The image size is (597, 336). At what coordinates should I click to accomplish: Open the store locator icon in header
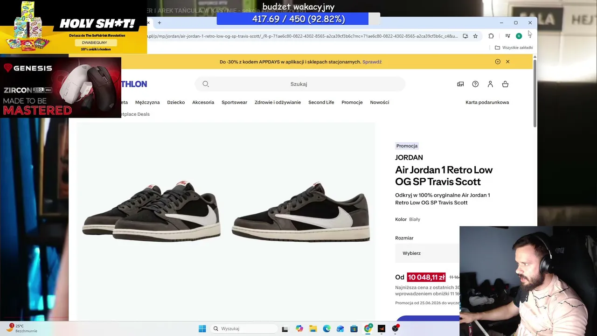coord(460,84)
